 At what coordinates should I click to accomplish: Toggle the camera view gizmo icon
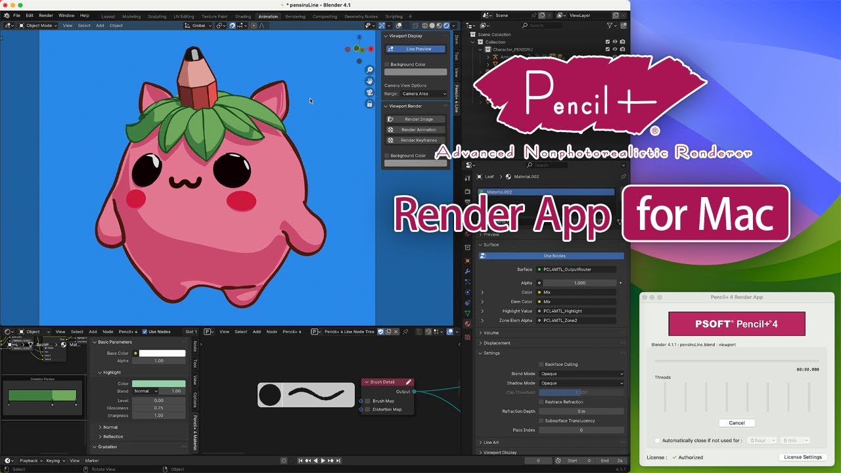tap(369, 93)
